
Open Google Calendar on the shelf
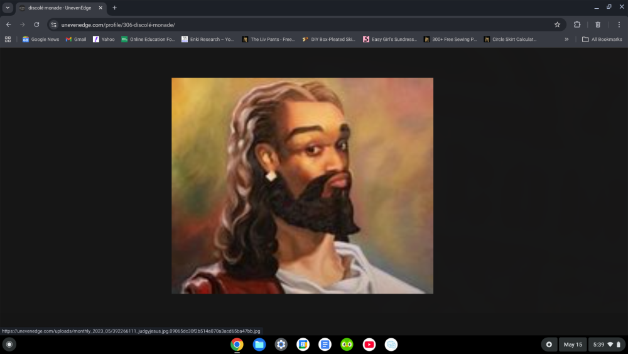click(x=303, y=345)
